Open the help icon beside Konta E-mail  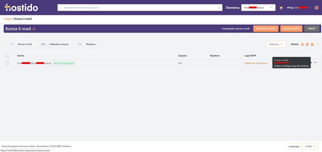(34, 29)
